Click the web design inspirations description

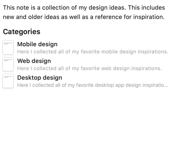click(x=90, y=68)
